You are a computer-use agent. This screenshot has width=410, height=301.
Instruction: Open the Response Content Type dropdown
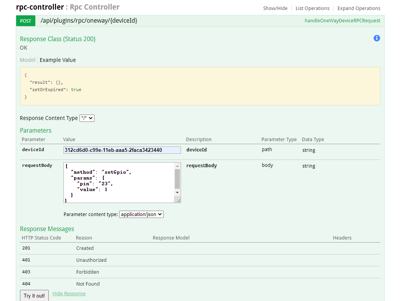coord(87,118)
